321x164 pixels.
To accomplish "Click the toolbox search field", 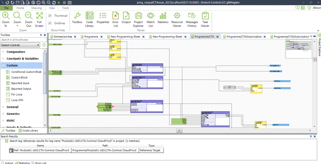I will click(x=23, y=39).
